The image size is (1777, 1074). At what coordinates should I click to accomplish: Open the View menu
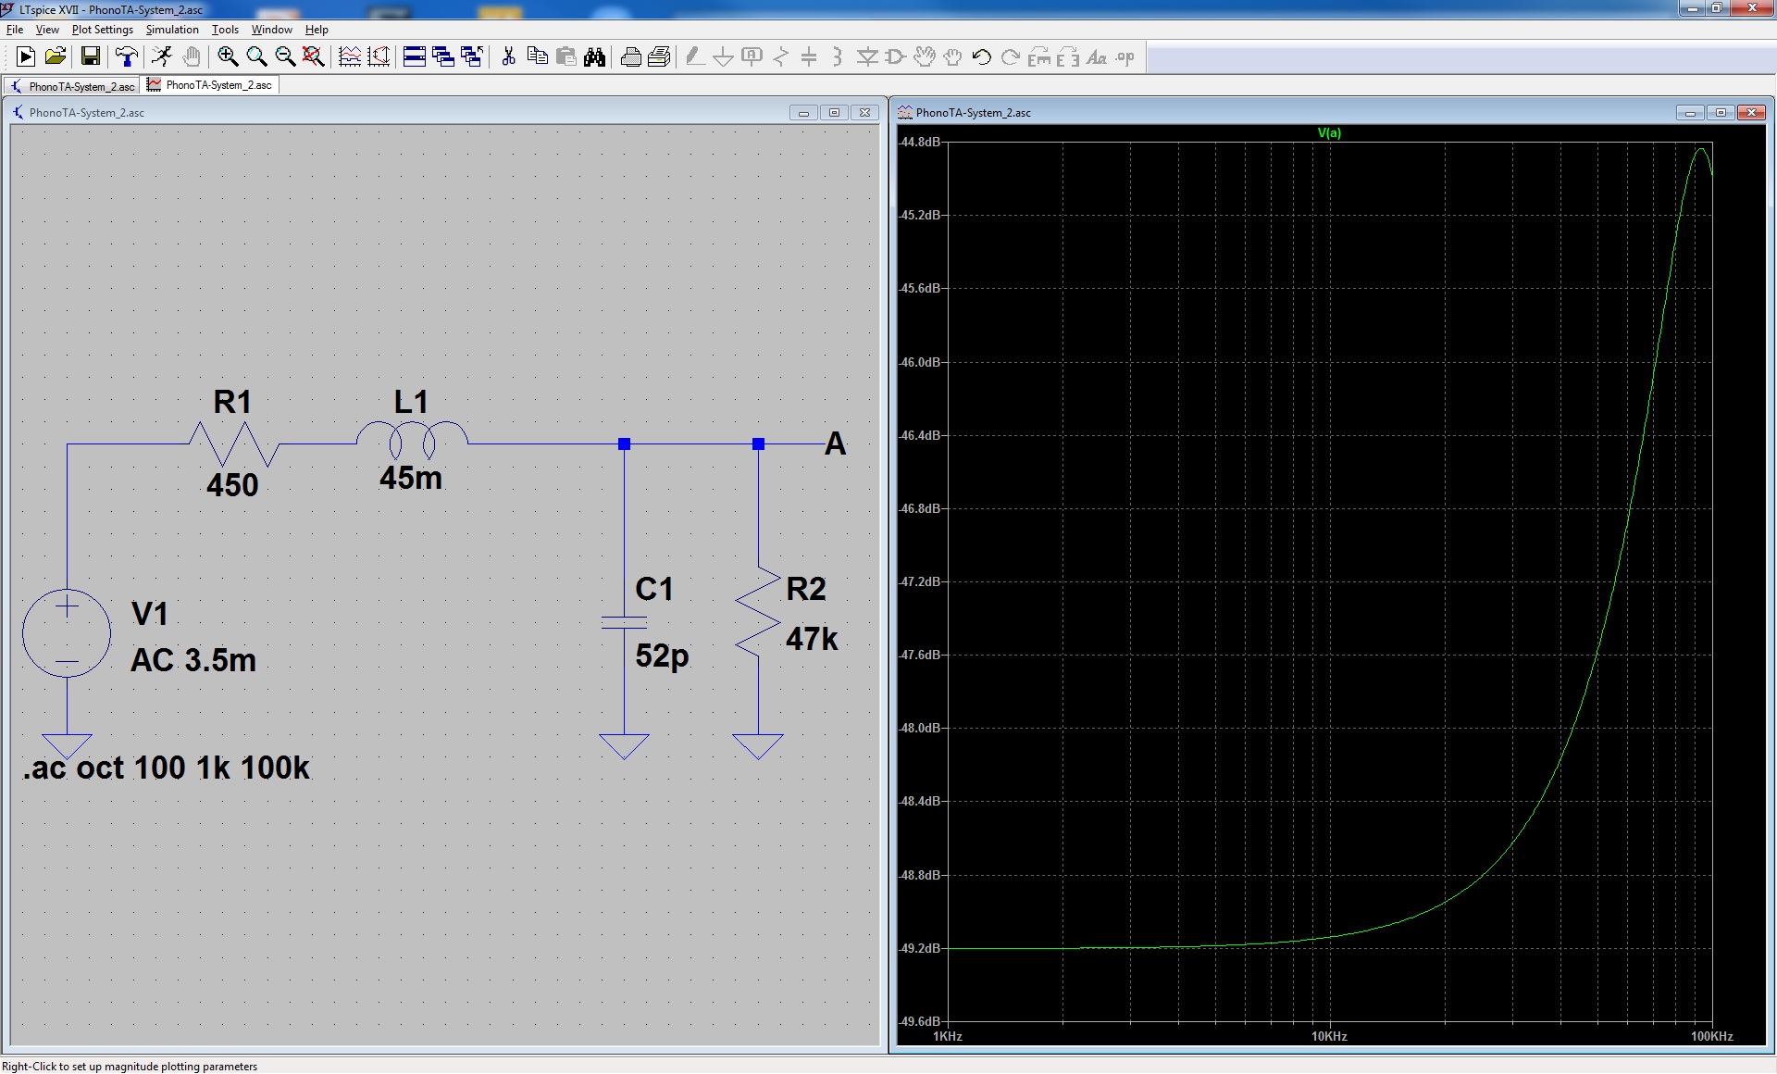click(47, 30)
